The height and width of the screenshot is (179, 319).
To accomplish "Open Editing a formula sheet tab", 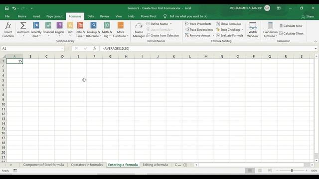I will 155,165.
